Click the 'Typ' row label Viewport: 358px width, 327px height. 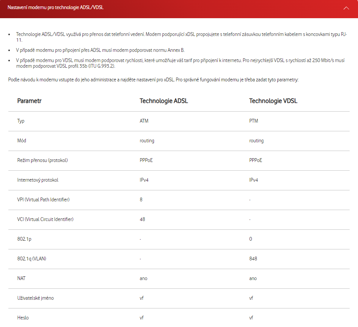pos(21,121)
